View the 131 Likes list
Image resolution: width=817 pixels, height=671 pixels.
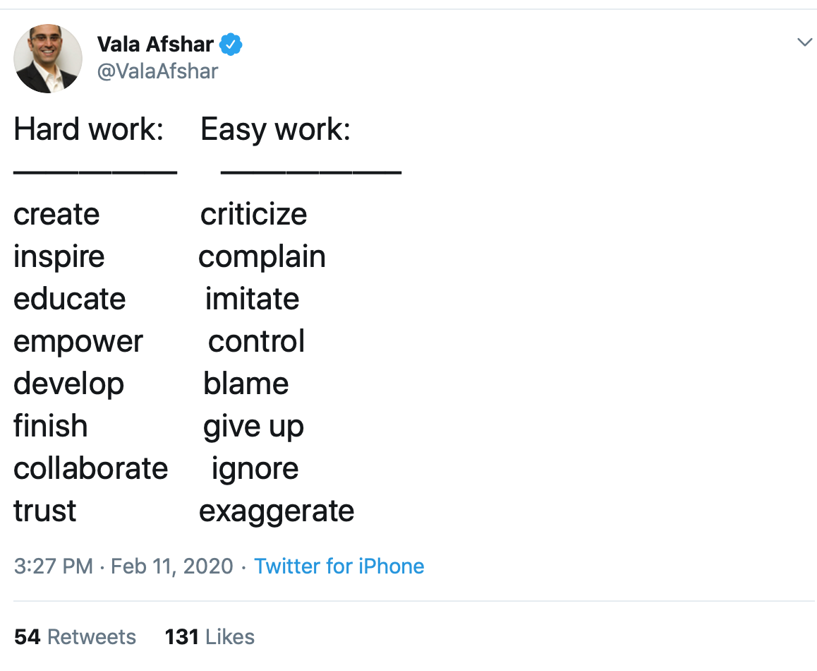(x=210, y=637)
